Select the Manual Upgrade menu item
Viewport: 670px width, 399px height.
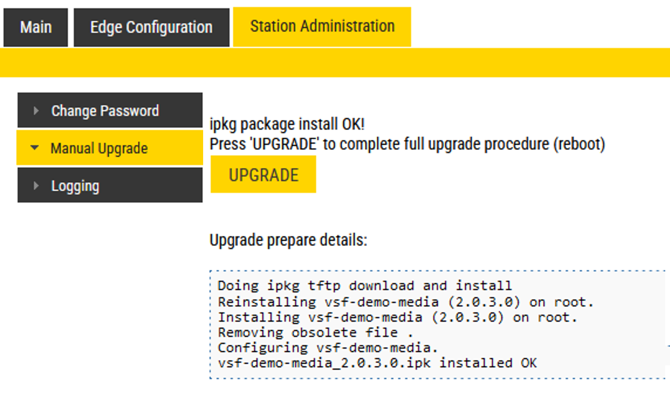(99, 148)
